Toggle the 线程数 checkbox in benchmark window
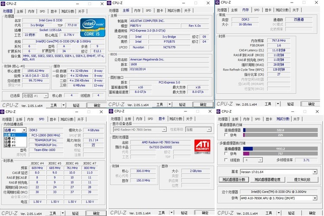 click(x=226, y=160)
